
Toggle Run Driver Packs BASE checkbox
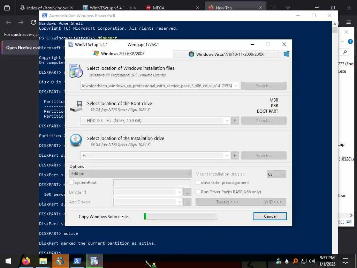click(x=198, y=192)
